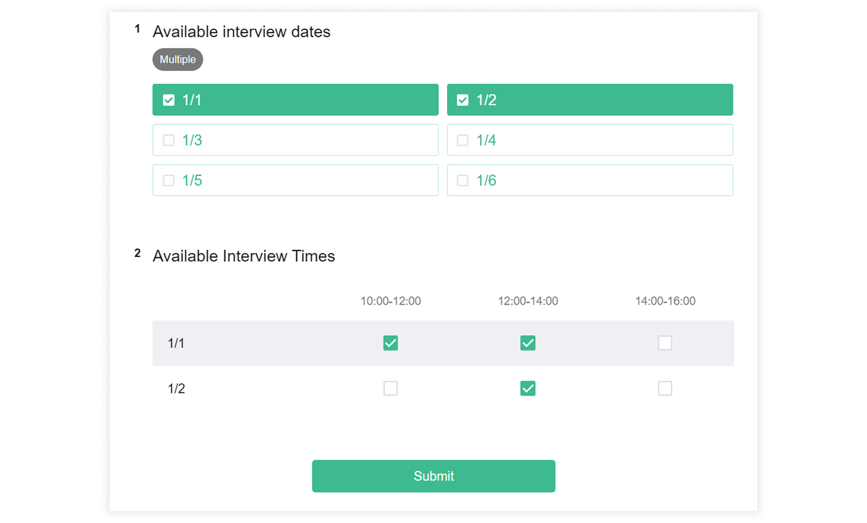Deselect the checked 1/2 interview date
The width and height of the screenshot is (867, 523).
pyautogui.click(x=590, y=99)
